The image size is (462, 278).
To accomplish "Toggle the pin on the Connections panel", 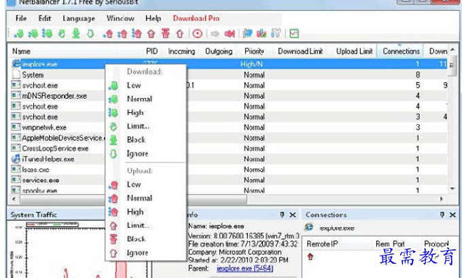I will tap(442, 215).
